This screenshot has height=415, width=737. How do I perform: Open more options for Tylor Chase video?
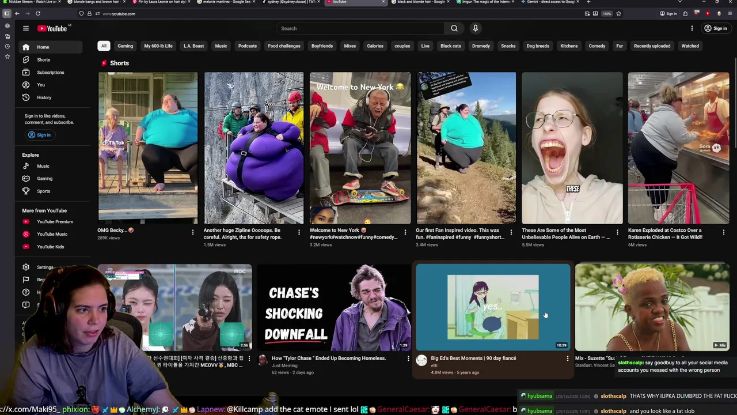[408, 359]
